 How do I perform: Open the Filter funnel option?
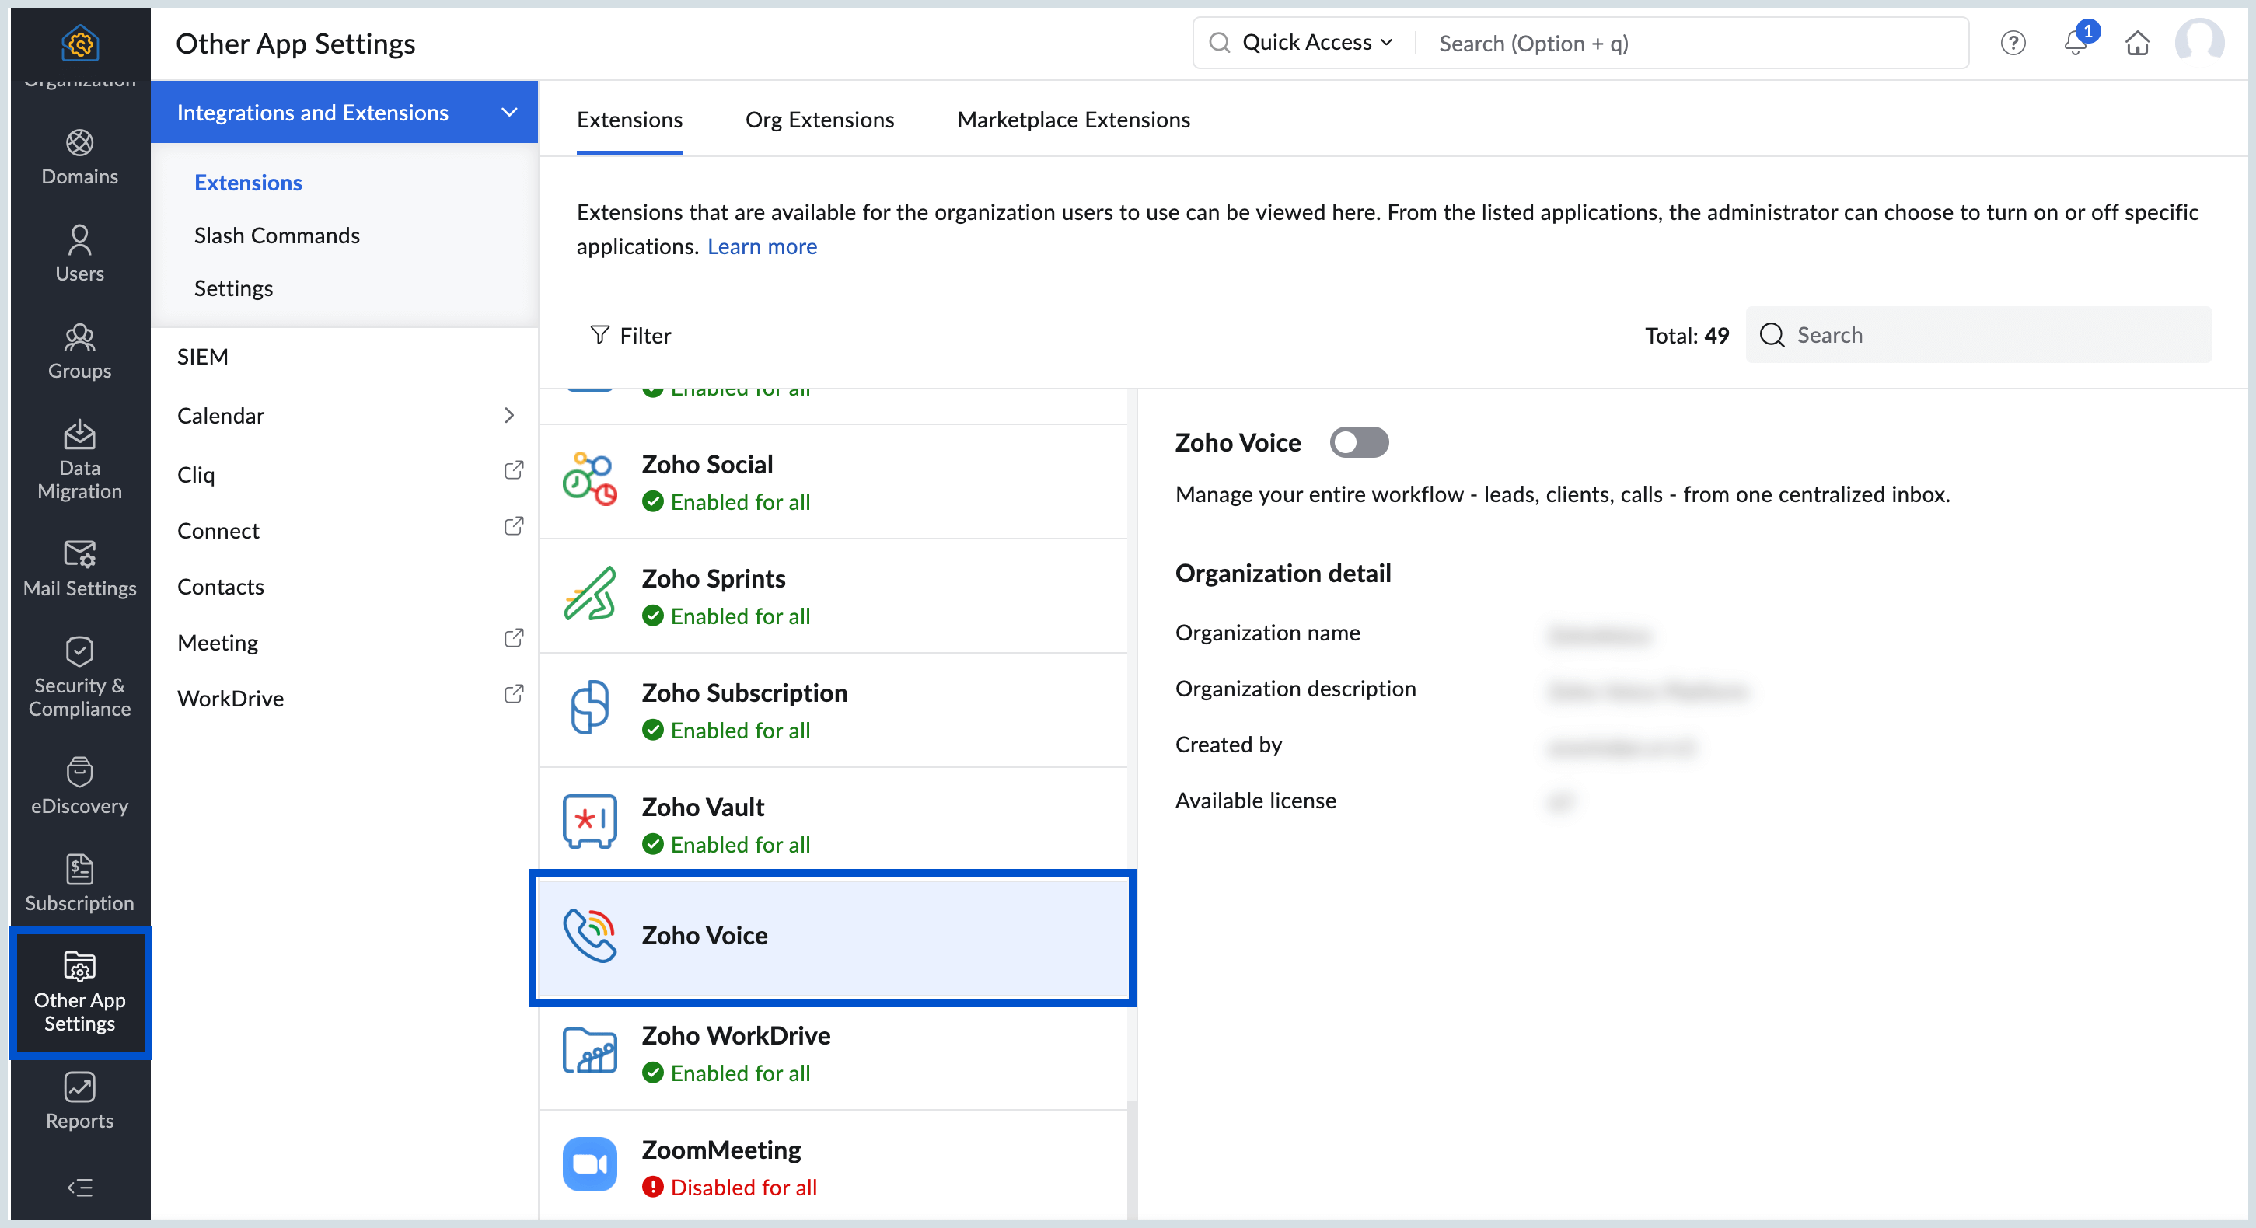(630, 335)
